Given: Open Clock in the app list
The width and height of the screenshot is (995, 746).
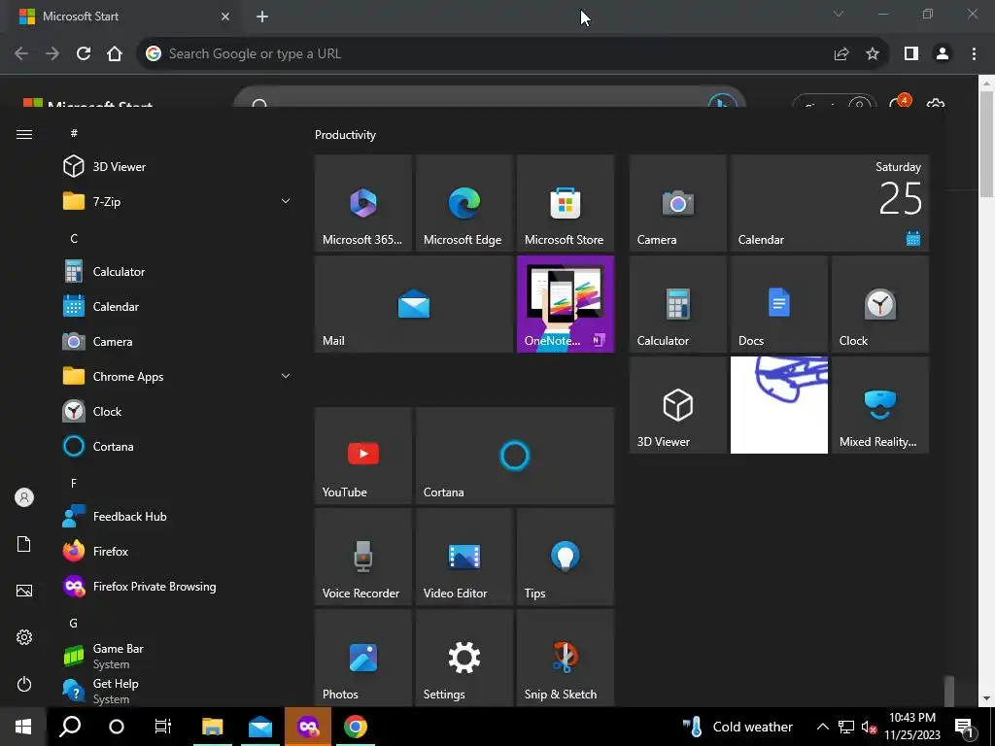Looking at the screenshot, I should tap(178, 411).
